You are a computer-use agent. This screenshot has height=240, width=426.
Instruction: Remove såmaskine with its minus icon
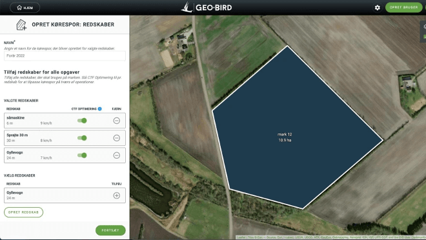[117, 121]
